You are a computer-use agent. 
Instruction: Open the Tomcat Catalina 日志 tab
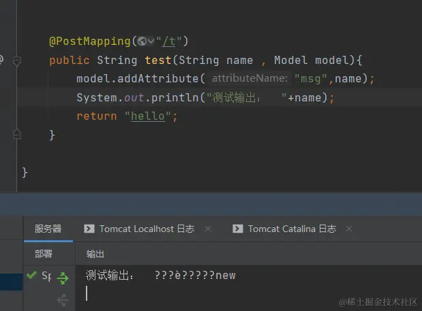pyautogui.click(x=292, y=229)
